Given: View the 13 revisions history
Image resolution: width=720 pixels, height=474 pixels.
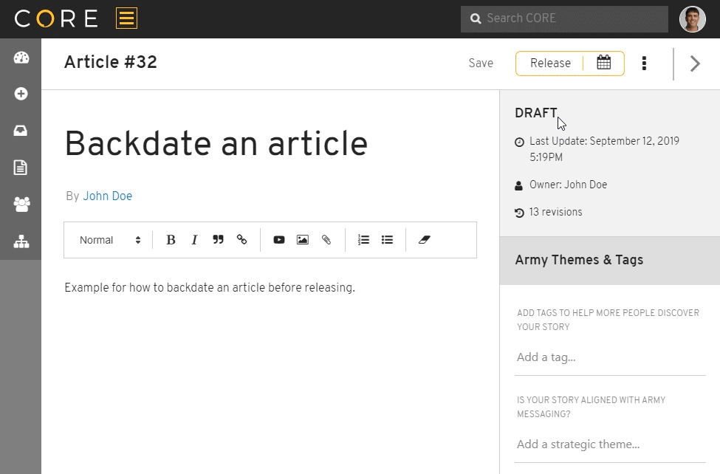Looking at the screenshot, I should coord(555,212).
